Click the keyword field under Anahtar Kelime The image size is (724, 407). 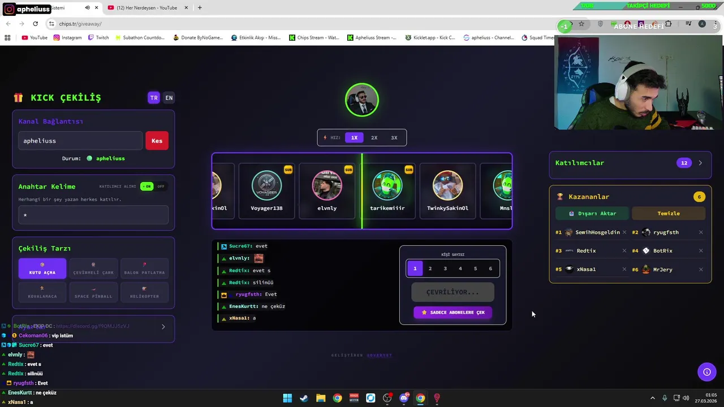[x=93, y=215]
